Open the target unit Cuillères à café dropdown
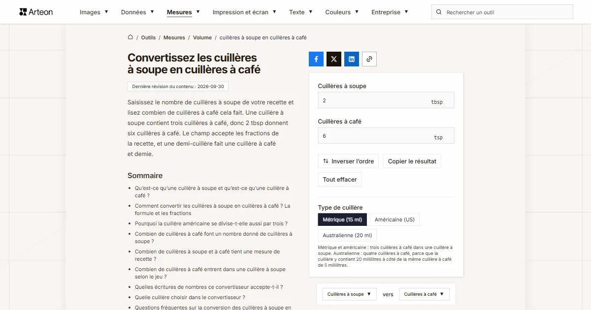This screenshot has width=591, height=310. click(x=424, y=294)
